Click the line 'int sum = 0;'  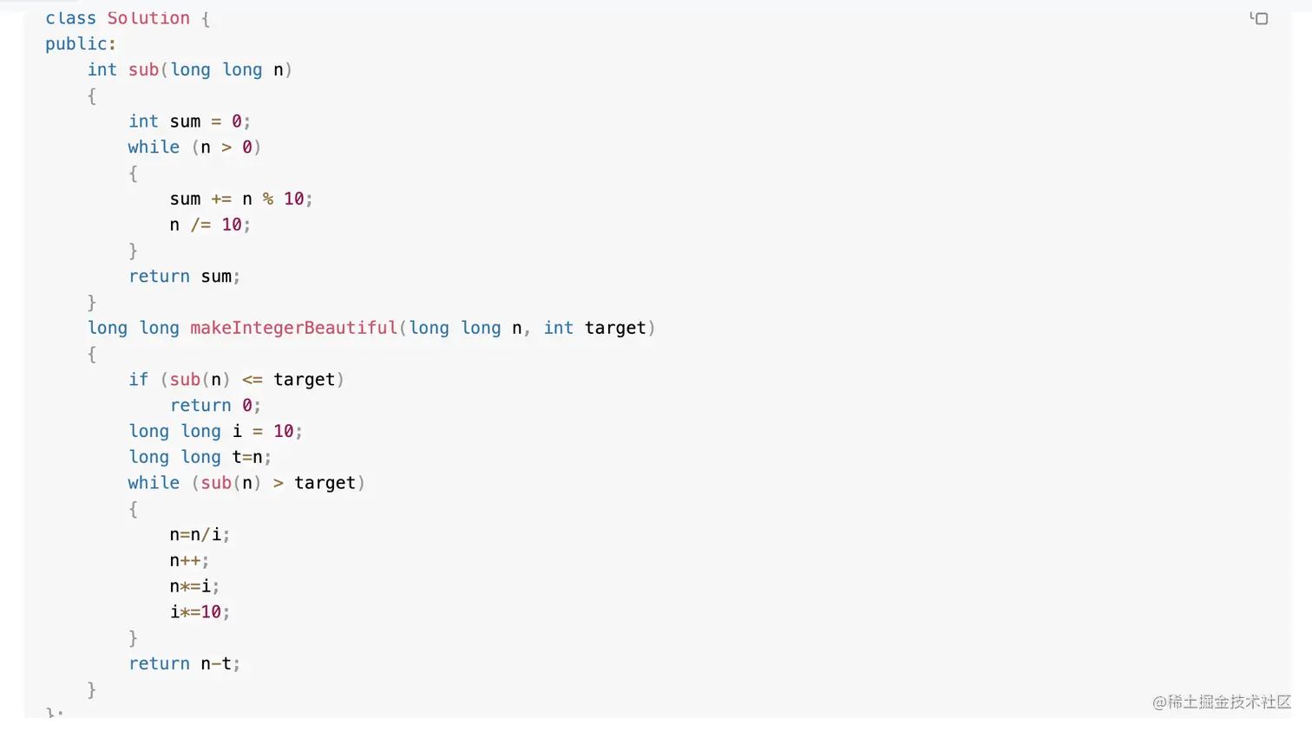click(189, 121)
